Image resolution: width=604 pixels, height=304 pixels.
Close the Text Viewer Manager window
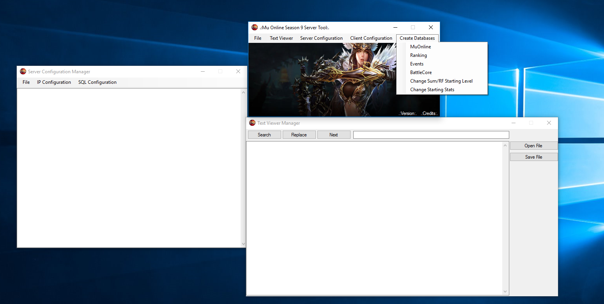pyautogui.click(x=549, y=123)
